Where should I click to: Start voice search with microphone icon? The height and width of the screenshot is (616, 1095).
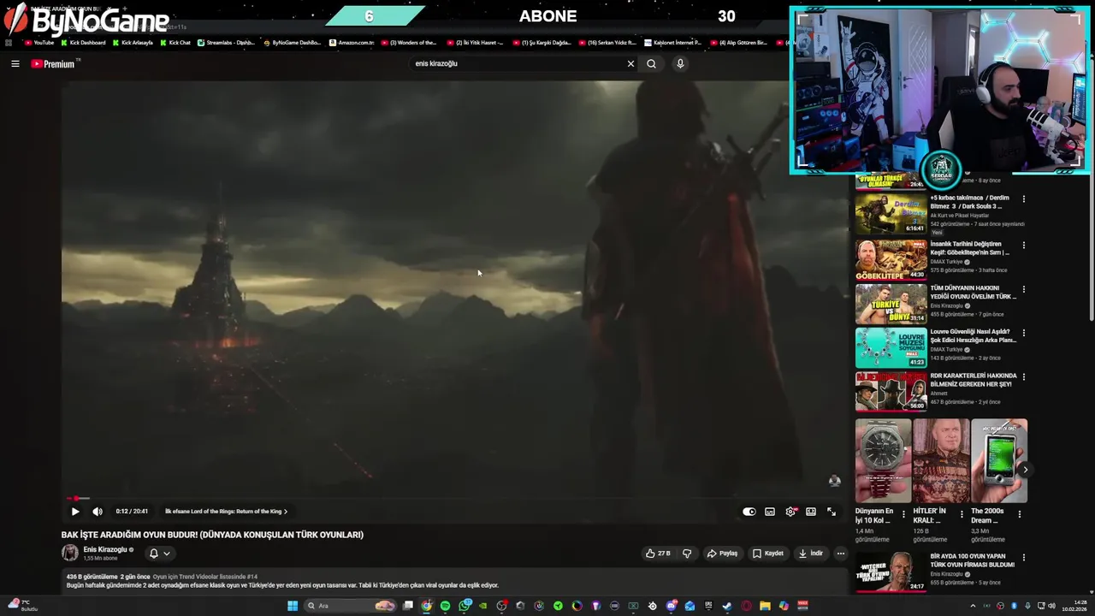(x=680, y=63)
